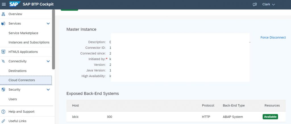
Task: Collapse the Security section chevron
Action: (48, 90)
